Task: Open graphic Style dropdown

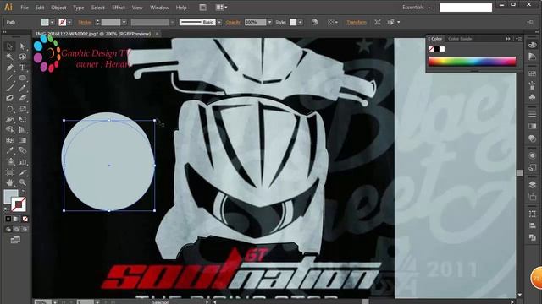Action: pos(300,22)
